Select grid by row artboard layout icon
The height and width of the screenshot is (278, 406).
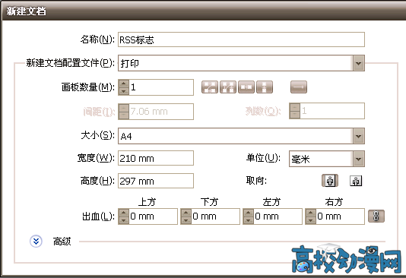(210, 87)
